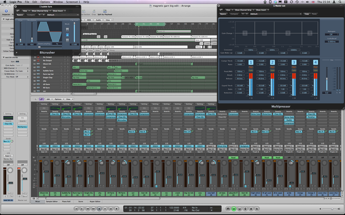345x215 pixels.
Task: Open the Options dropdown in the mixer toolbar
Action: [x=59, y=99]
